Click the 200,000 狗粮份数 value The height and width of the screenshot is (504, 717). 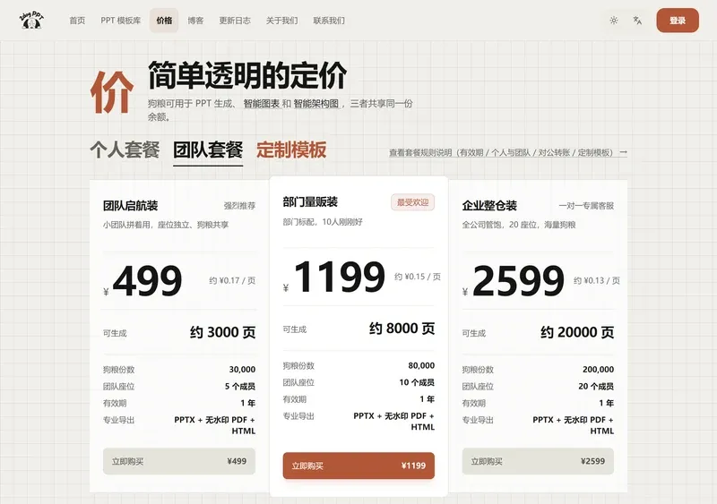coord(598,369)
